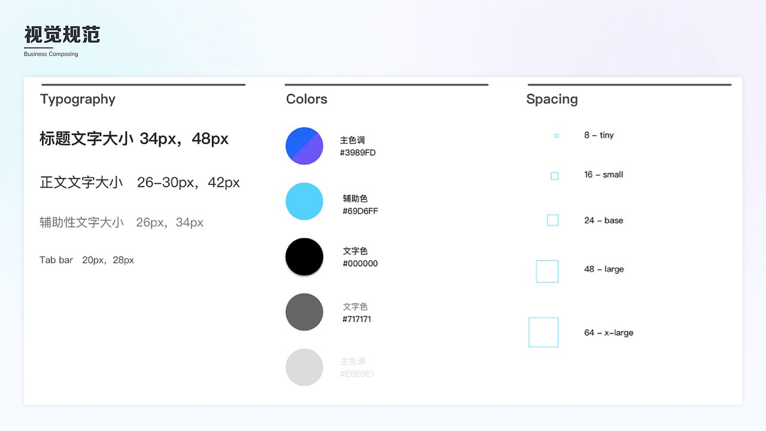Pick the dark gray #717171 swatch

tap(304, 312)
